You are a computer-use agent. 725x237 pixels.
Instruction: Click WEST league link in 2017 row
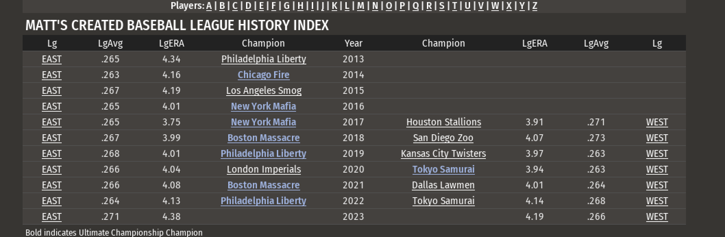pos(657,122)
